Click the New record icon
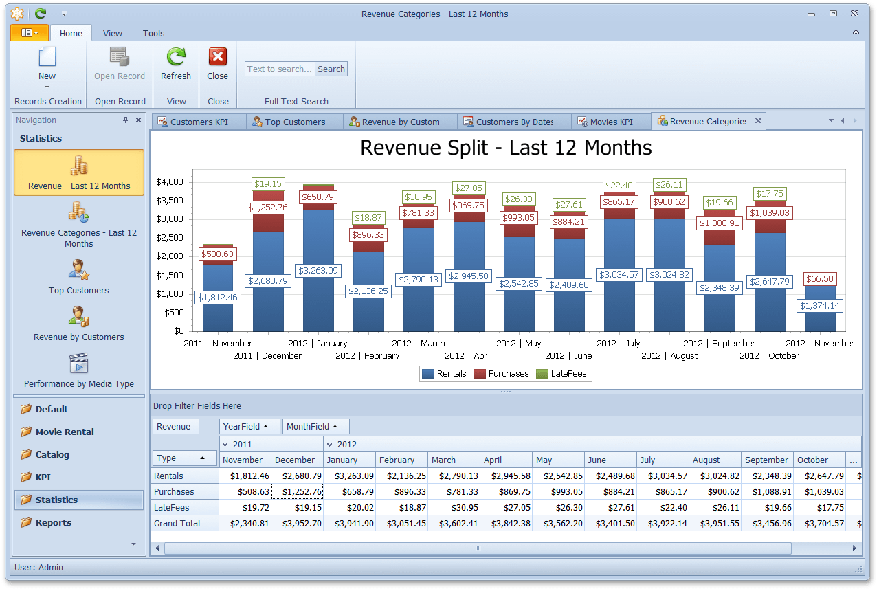The image size is (879, 591). (x=47, y=58)
